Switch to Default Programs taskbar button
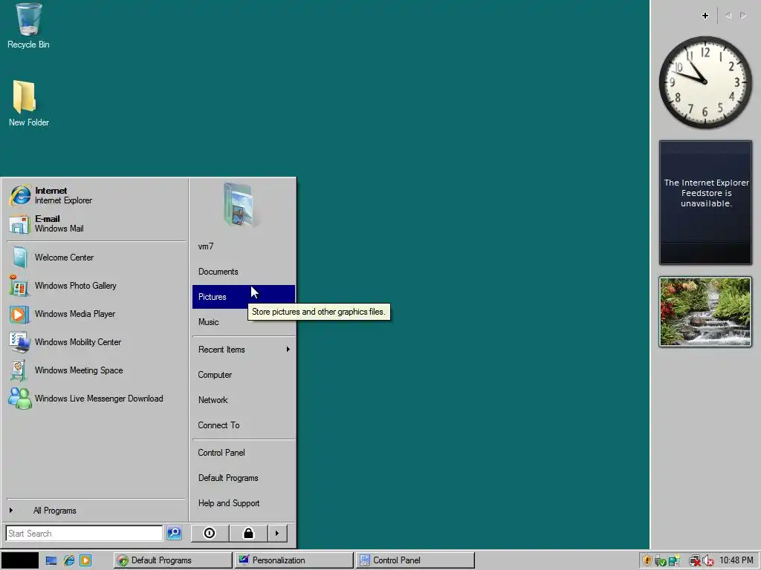 [x=172, y=560]
